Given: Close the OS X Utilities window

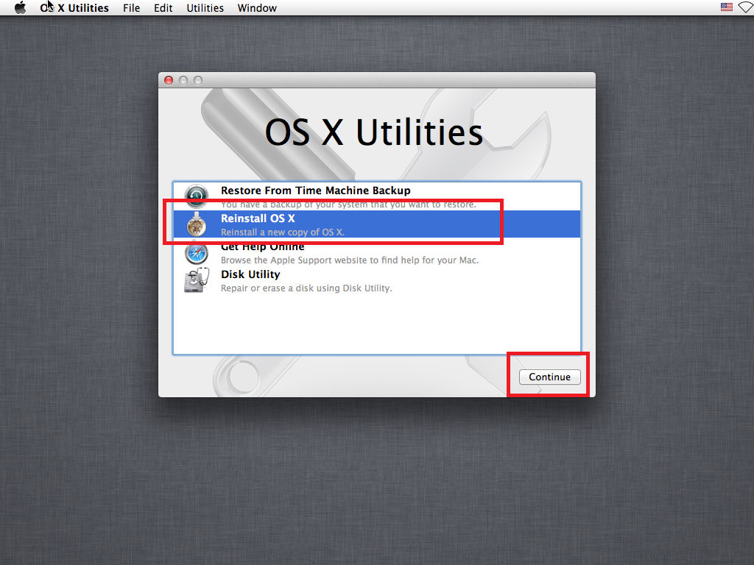Looking at the screenshot, I should pyautogui.click(x=169, y=80).
